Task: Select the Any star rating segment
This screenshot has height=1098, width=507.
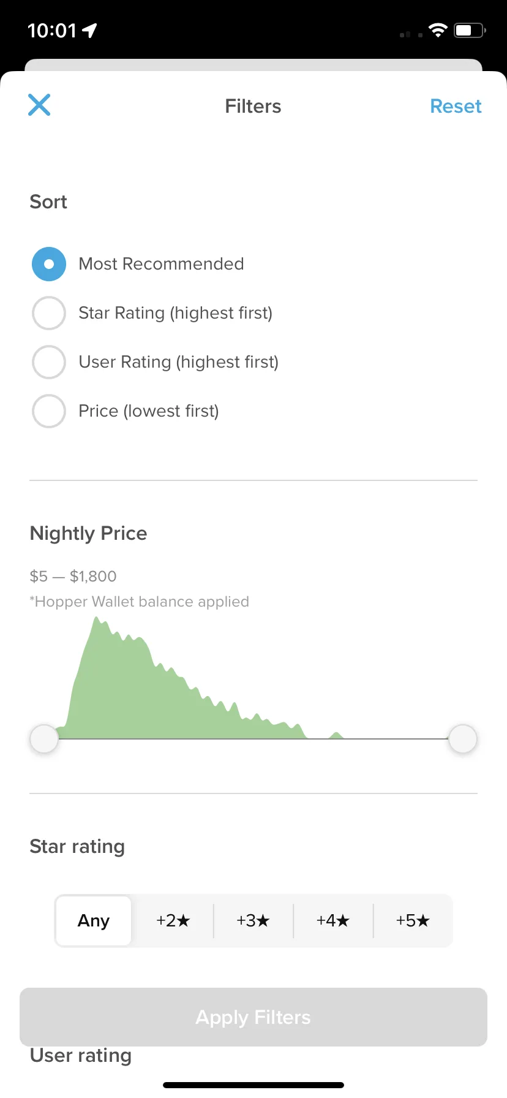Action: [x=94, y=920]
